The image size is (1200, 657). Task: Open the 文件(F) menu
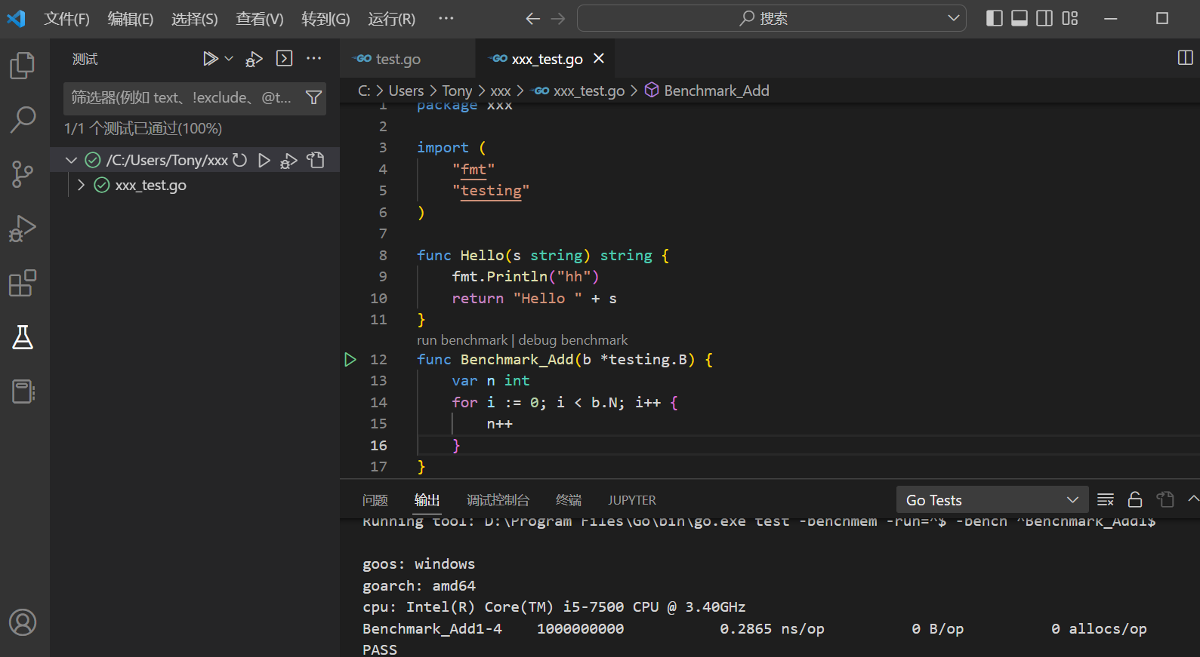tap(66, 19)
